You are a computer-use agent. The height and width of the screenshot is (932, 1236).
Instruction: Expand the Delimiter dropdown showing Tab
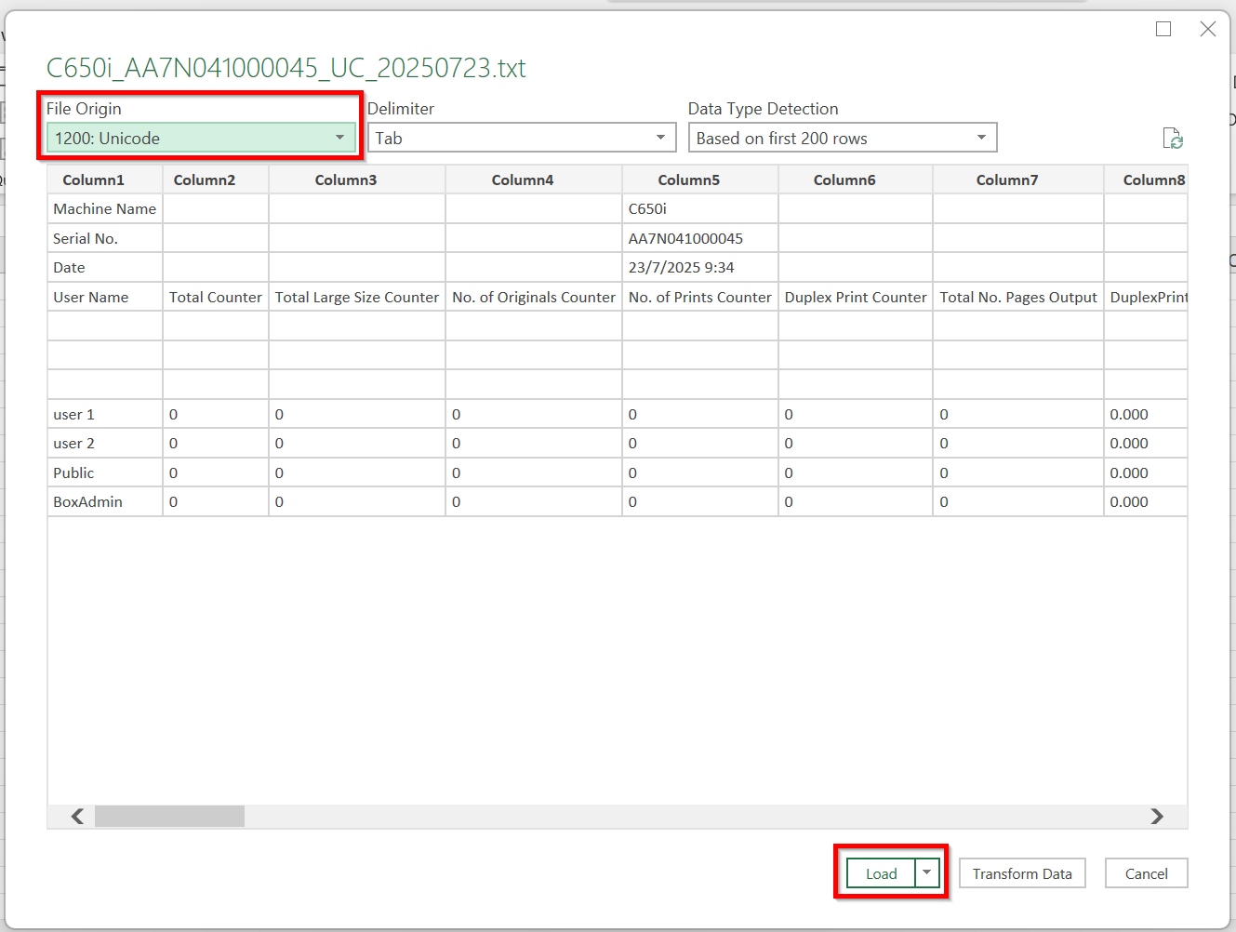521,139
